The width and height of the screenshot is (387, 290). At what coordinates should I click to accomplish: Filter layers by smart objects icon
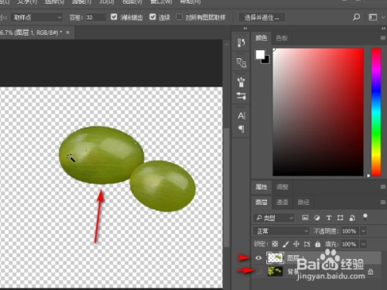[x=352, y=218]
